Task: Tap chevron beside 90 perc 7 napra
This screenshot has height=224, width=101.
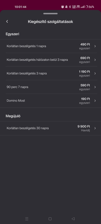Action: (x=95, y=87)
